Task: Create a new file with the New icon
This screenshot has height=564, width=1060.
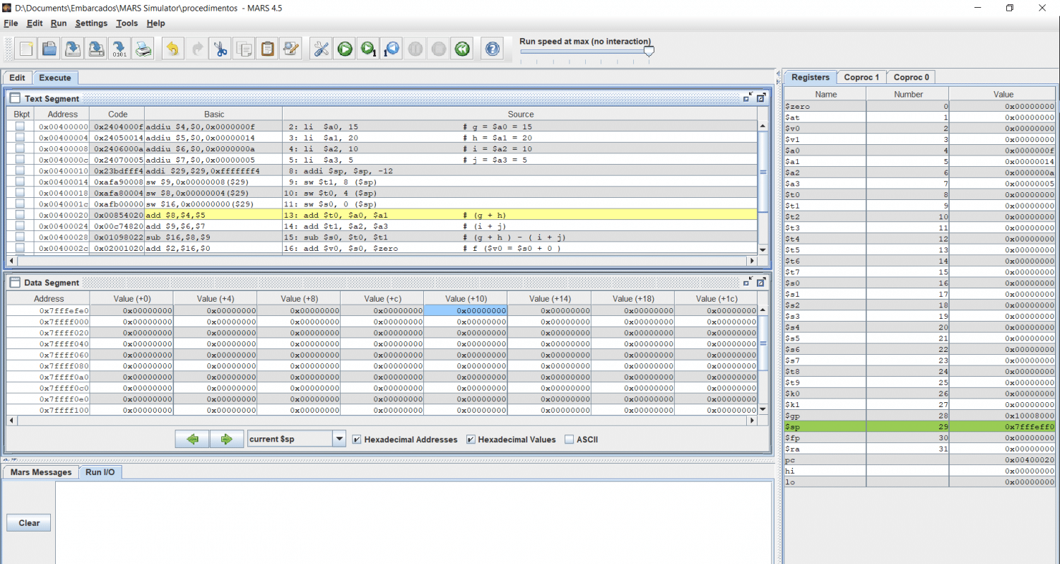Action: [x=26, y=49]
